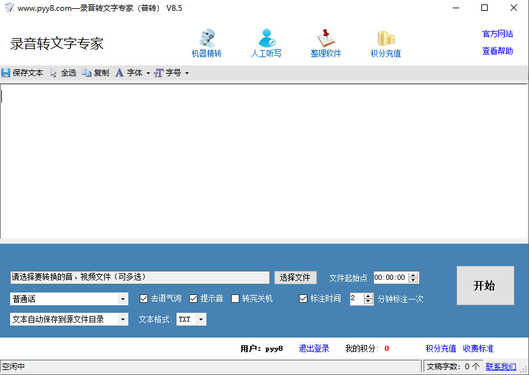Screen dimensions: 529x375
Task: Open the TXT text format dropdown
Action: click(201, 319)
